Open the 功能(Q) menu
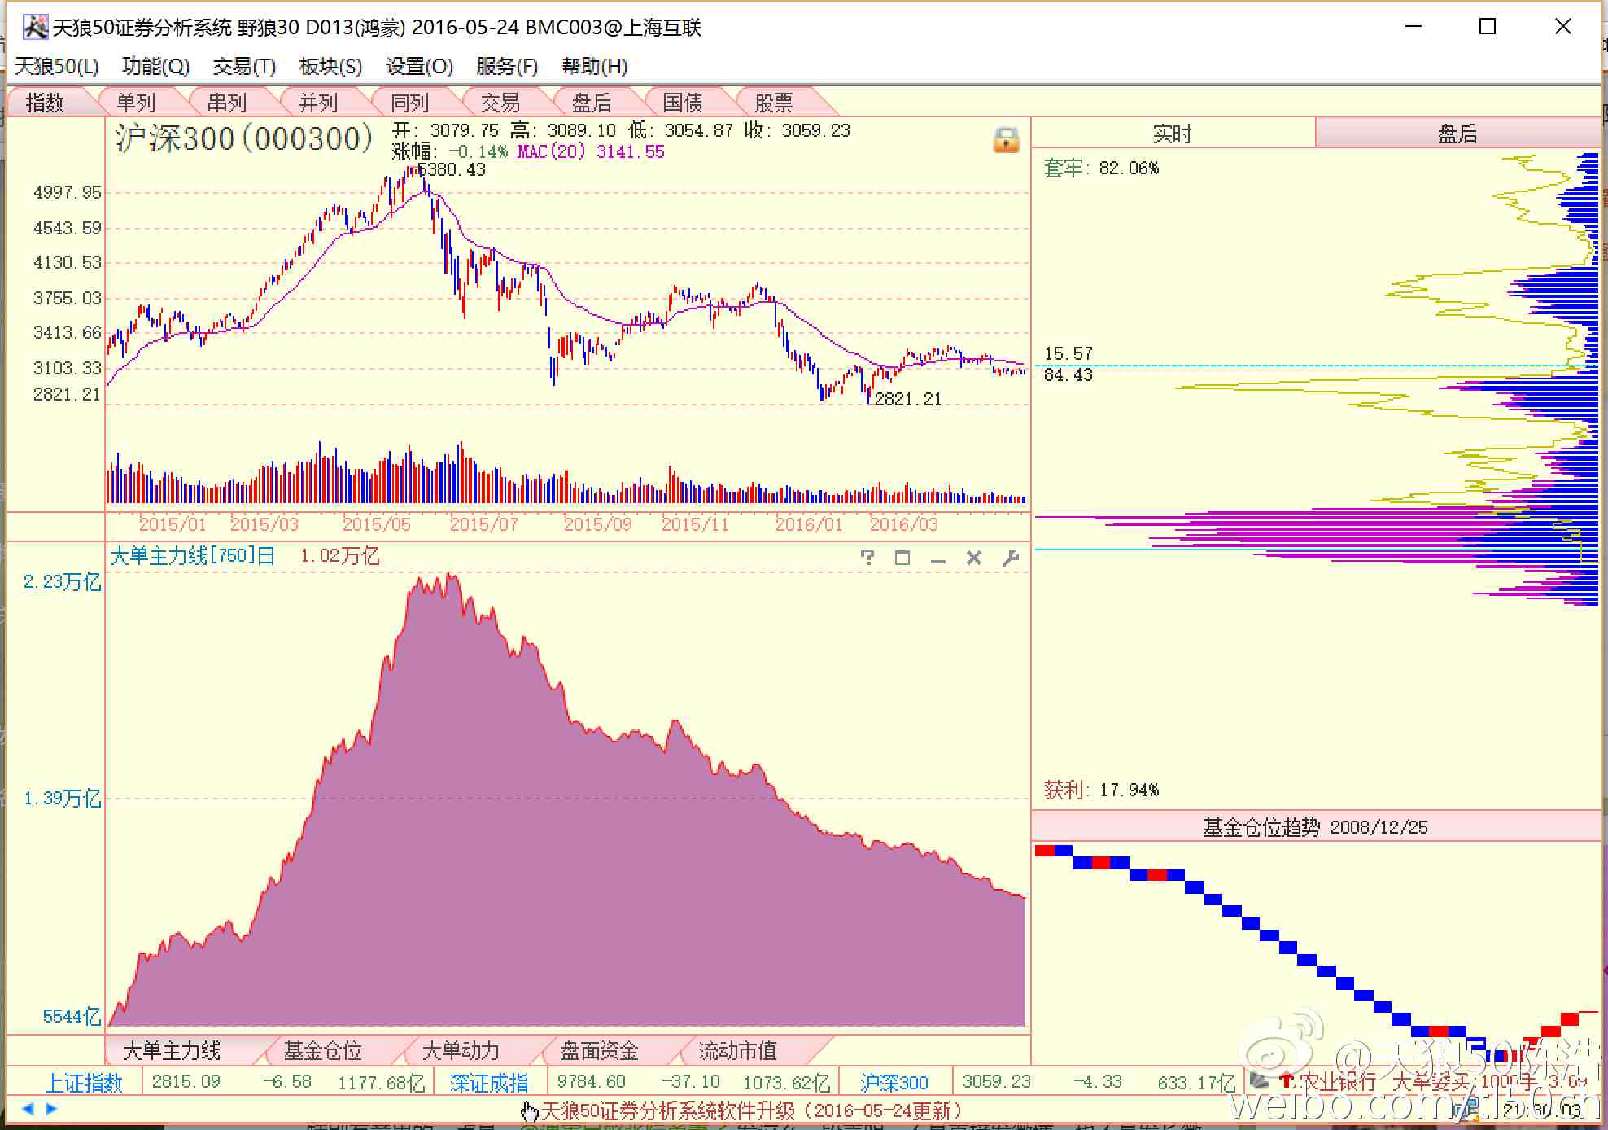 pos(155,66)
